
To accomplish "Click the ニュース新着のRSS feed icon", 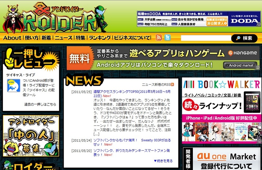I will coord(172,85).
